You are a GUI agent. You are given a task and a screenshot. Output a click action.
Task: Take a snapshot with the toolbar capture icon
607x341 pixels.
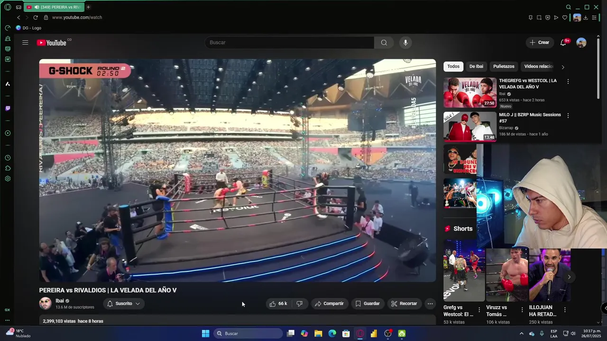pos(539,18)
